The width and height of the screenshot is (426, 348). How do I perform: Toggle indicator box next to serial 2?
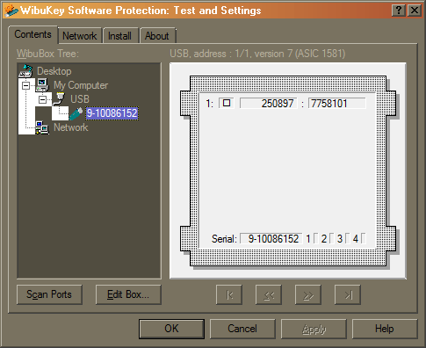tap(332, 238)
